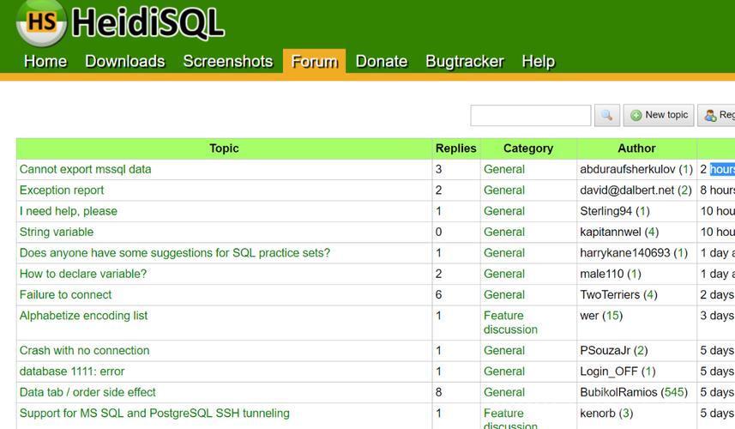Open topic 'Exception report'

pyautogui.click(x=62, y=190)
